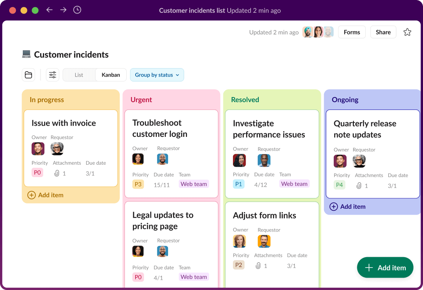423x290 pixels.
Task: Click the laptop emoji beside Customer incidents
Action: pos(26,54)
